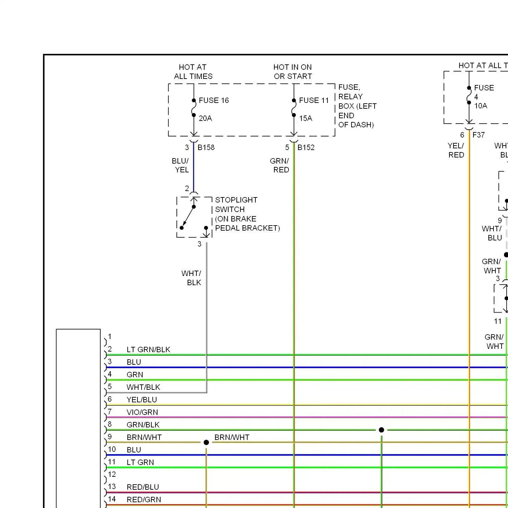The image size is (508, 508).
Task: Click the 10A fuse rating
Action: (x=481, y=106)
